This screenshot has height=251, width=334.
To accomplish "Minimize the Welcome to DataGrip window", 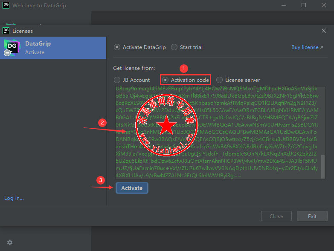I will click(284, 5).
